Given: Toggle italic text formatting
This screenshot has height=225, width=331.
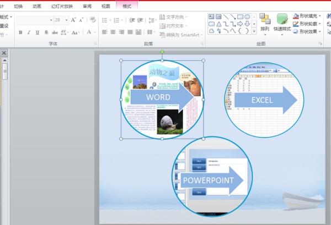Looking at the screenshot, I should pyautogui.click(x=29, y=32).
